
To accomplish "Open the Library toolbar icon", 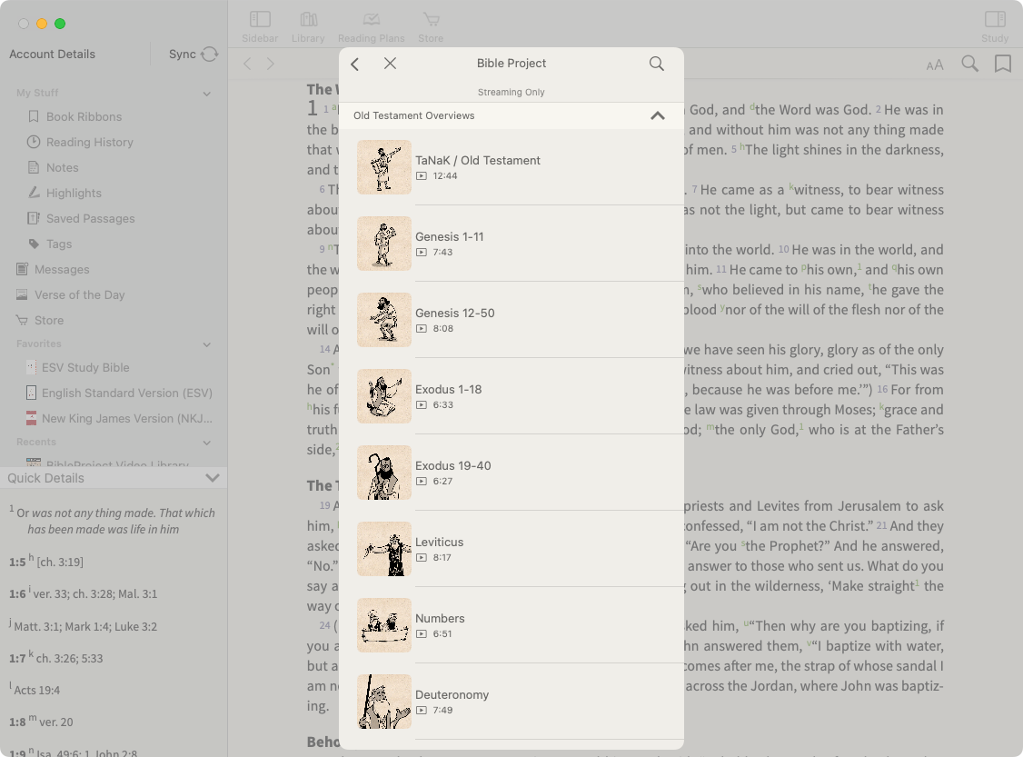I will pos(309,20).
